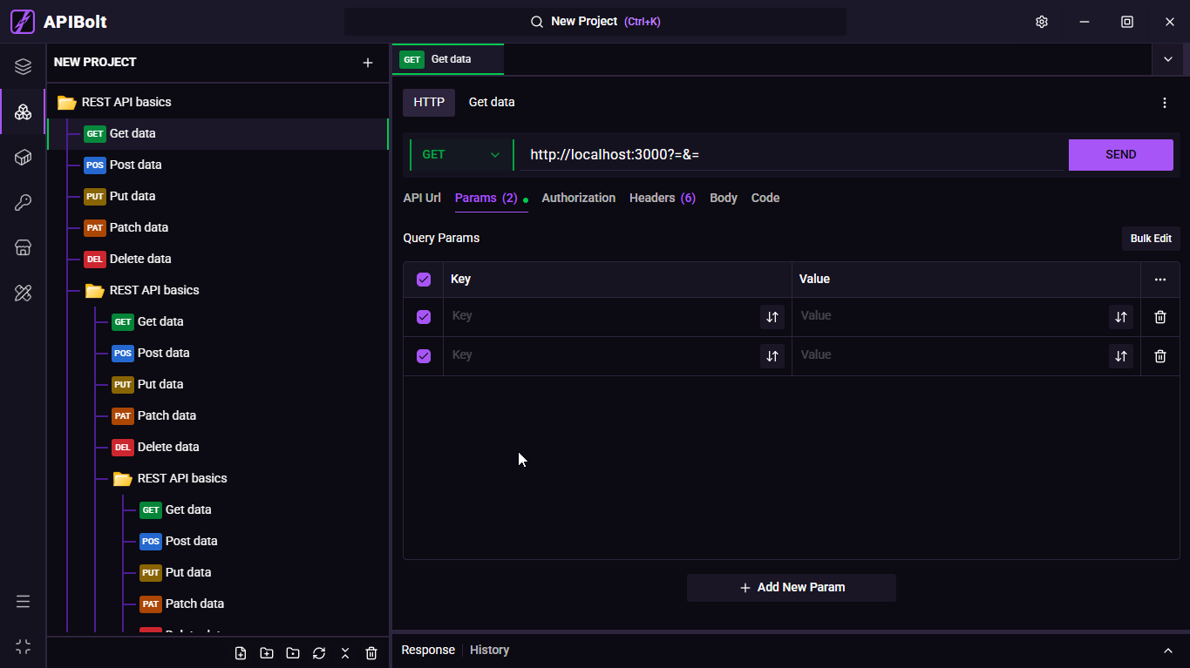The width and height of the screenshot is (1190, 668).
Task: Open the GET method dropdown
Action: coord(461,155)
